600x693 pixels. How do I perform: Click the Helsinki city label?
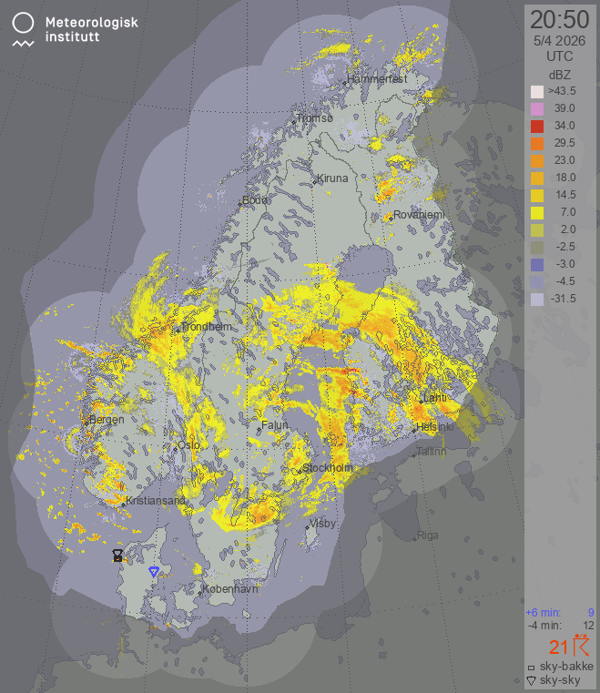[x=434, y=427]
